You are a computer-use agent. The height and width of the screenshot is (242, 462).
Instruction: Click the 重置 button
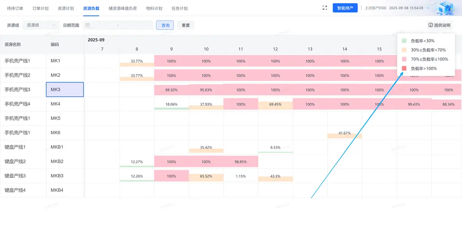[x=186, y=25]
